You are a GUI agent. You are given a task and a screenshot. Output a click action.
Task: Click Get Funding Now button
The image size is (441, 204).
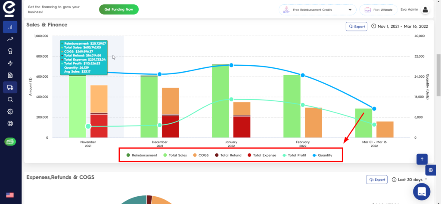(x=119, y=9)
